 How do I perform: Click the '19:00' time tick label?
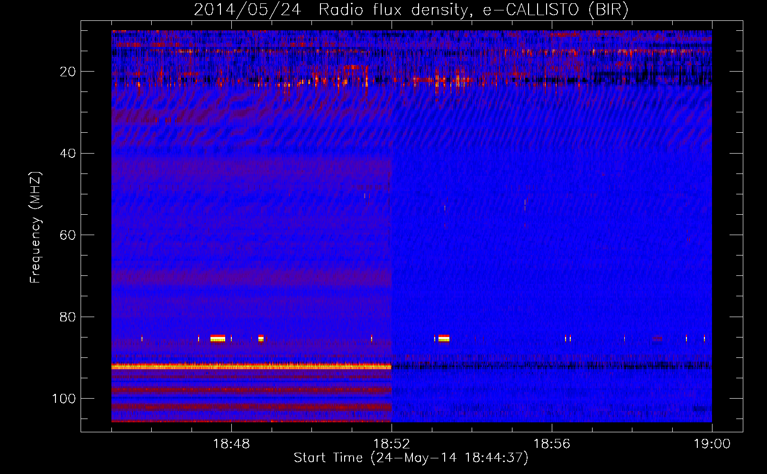tap(712, 444)
